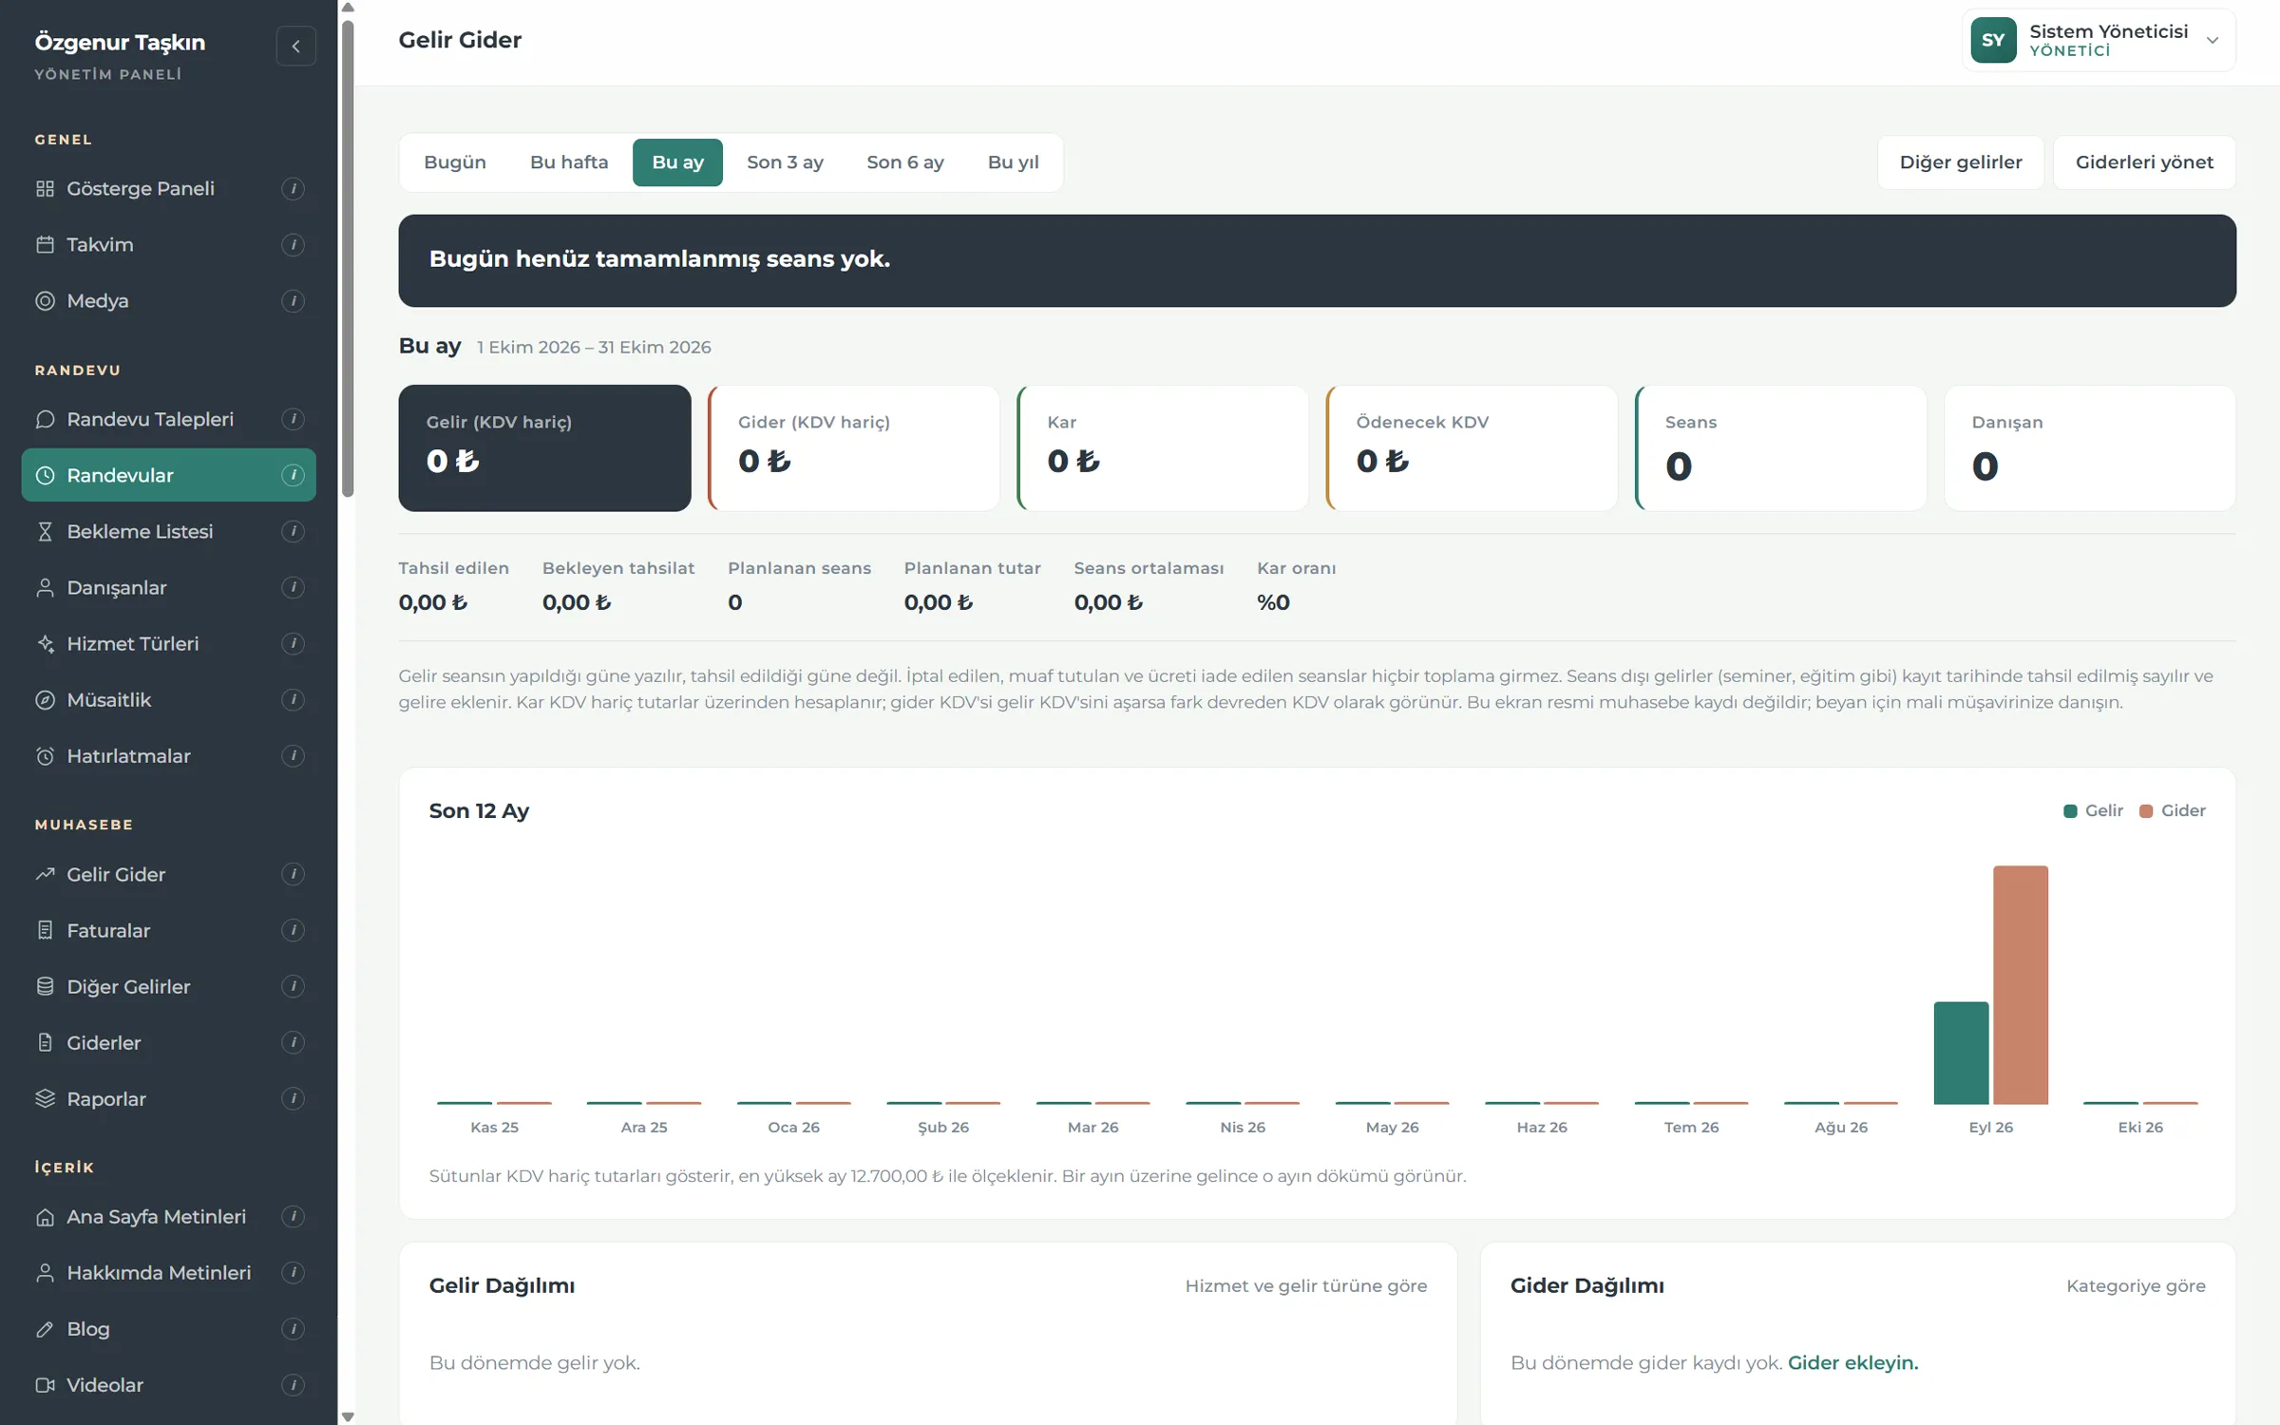
Task: Click the Gelir Gider trend icon
Action: 45,874
